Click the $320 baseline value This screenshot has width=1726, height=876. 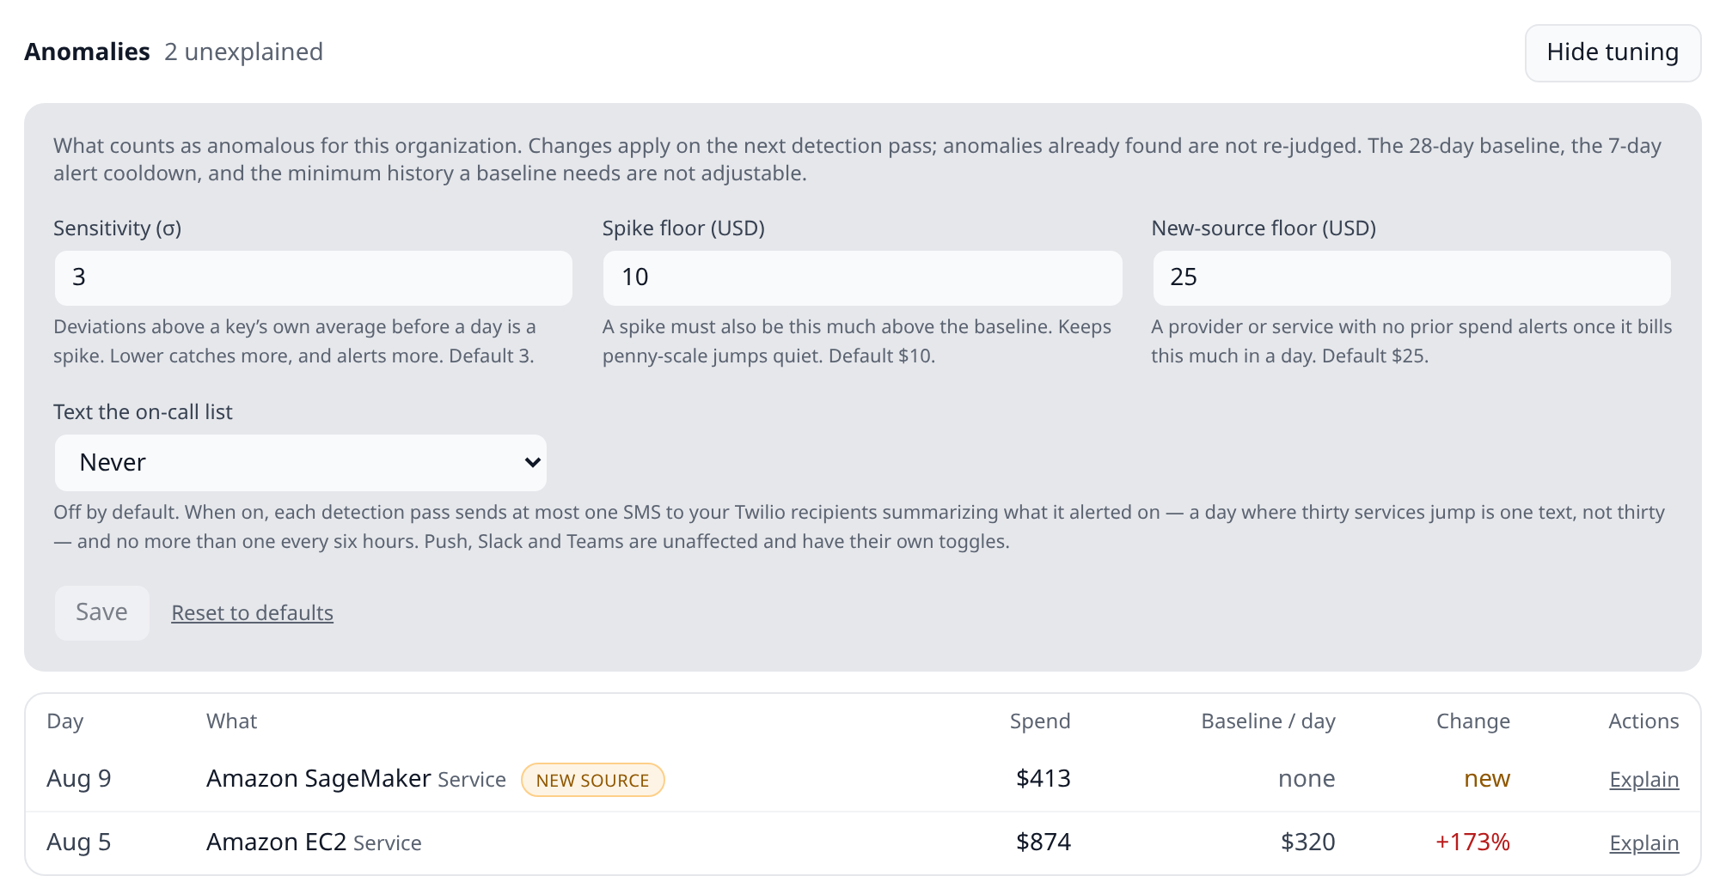1307,842
